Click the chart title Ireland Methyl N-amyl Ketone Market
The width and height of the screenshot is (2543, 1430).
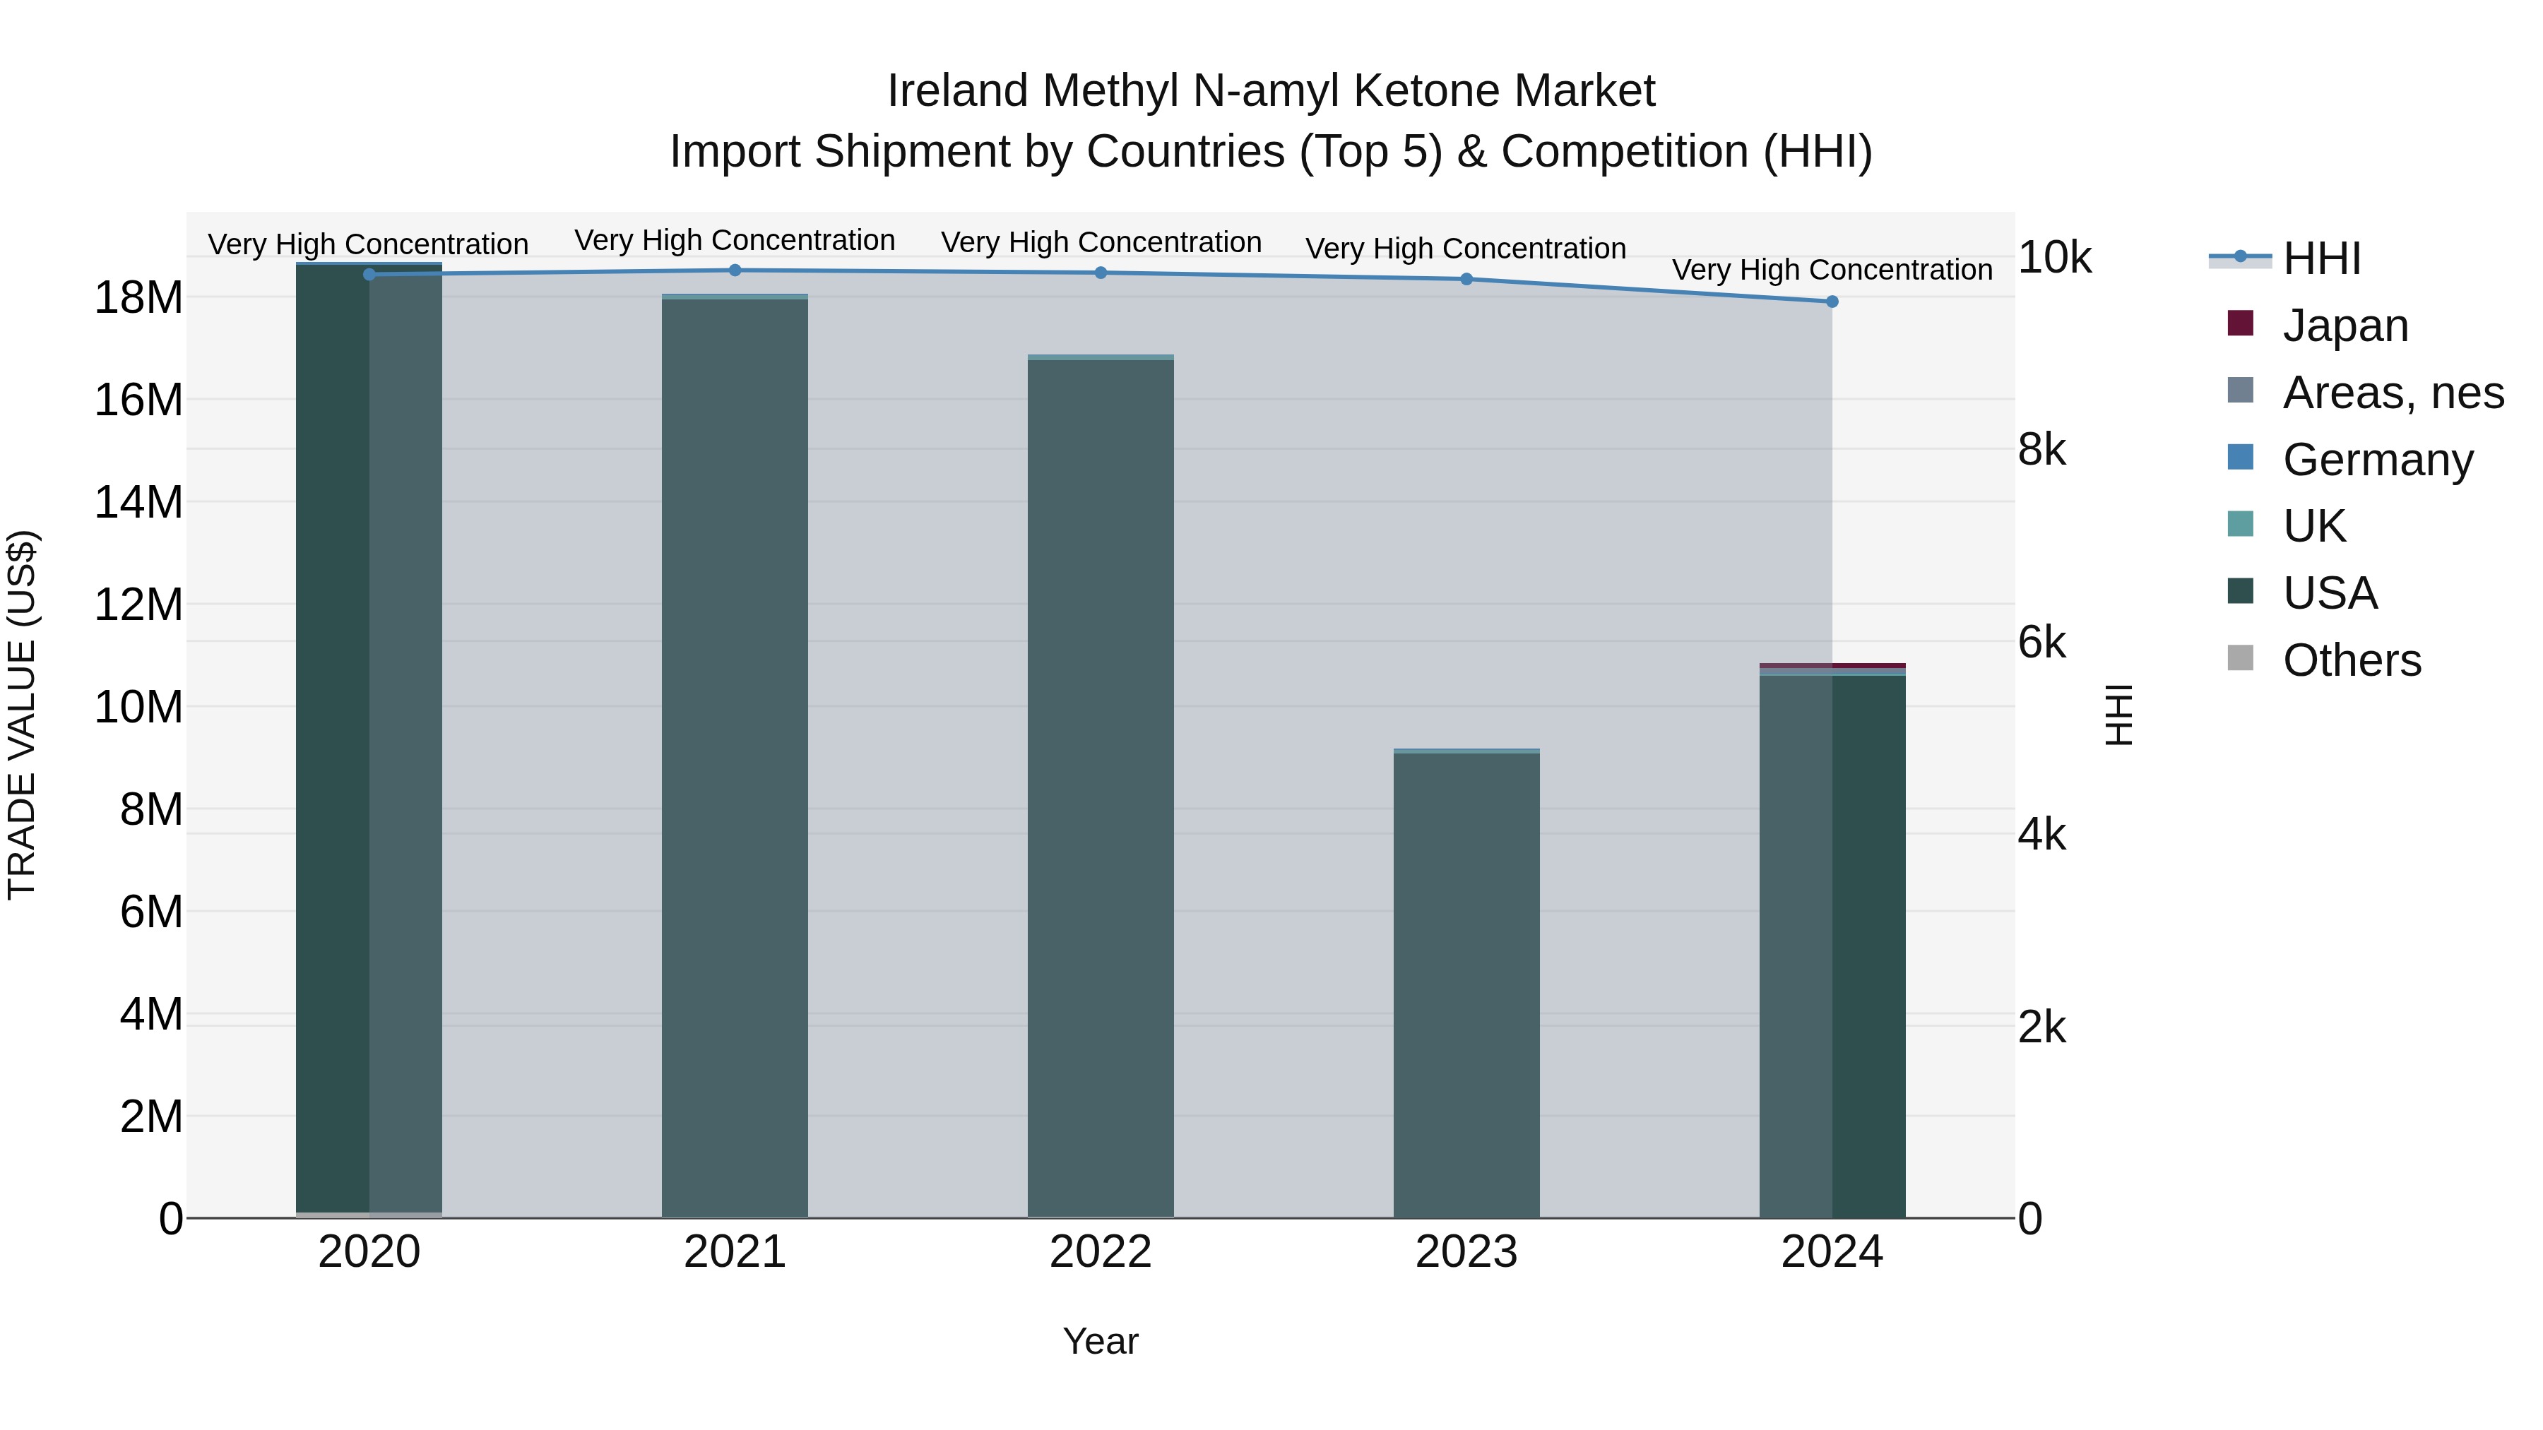coord(1271,91)
